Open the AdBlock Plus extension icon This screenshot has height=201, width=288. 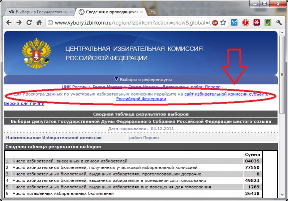pos(215,22)
